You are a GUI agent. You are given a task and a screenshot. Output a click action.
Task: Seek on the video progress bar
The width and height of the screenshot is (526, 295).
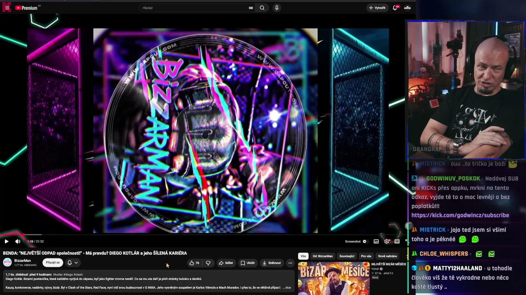click(x=204, y=235)
